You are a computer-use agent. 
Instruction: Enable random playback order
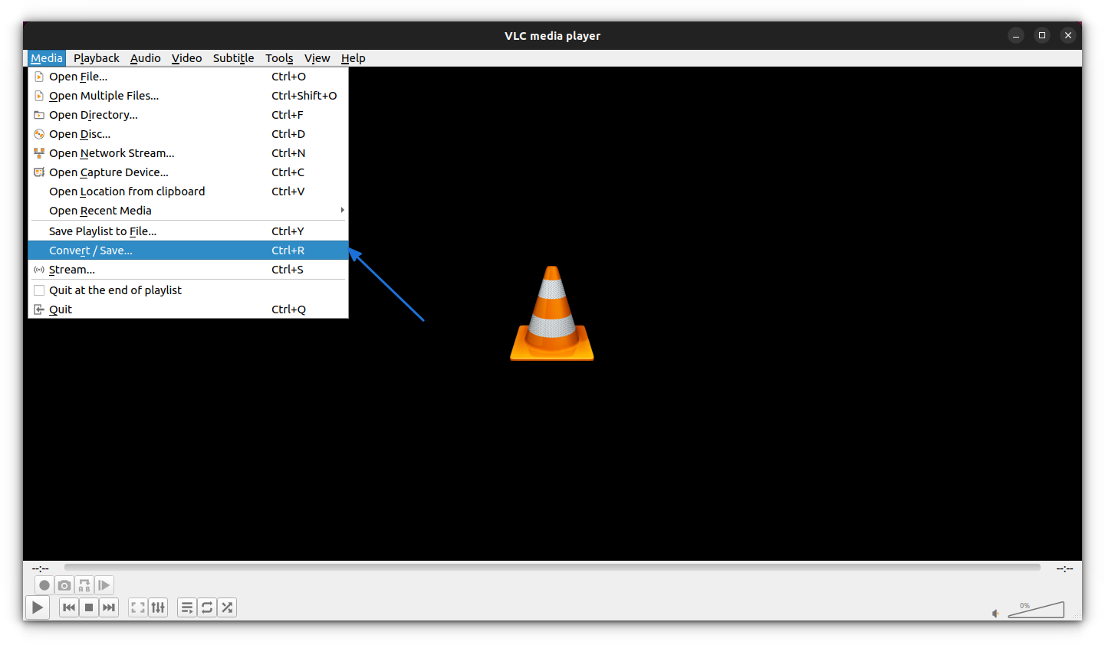tap(226, 607)
